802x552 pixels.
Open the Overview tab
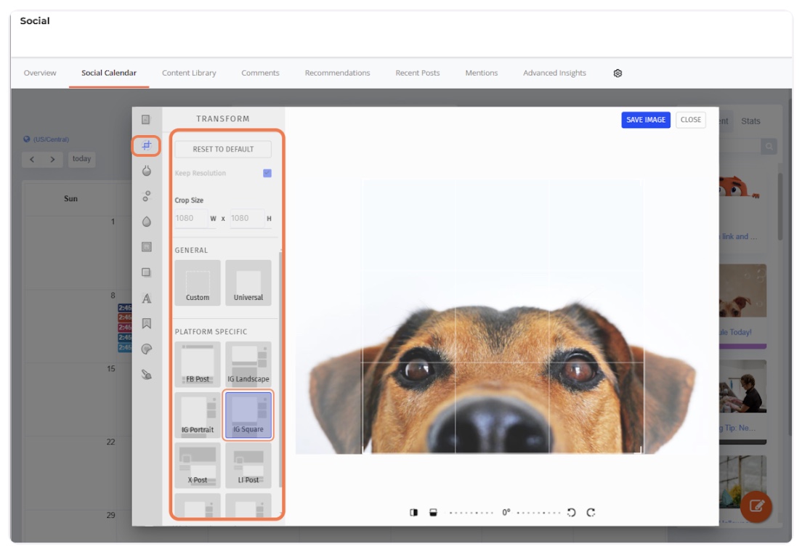pos(40,73)
